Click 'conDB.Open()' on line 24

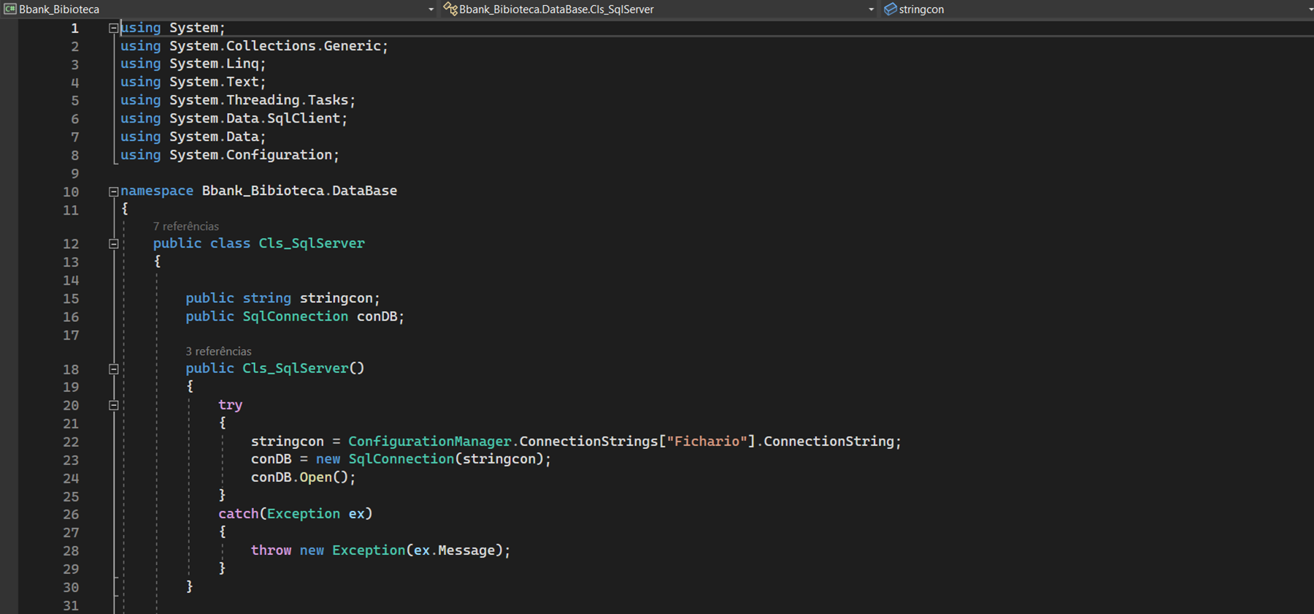pyautogui.click(x=299, y=477)
